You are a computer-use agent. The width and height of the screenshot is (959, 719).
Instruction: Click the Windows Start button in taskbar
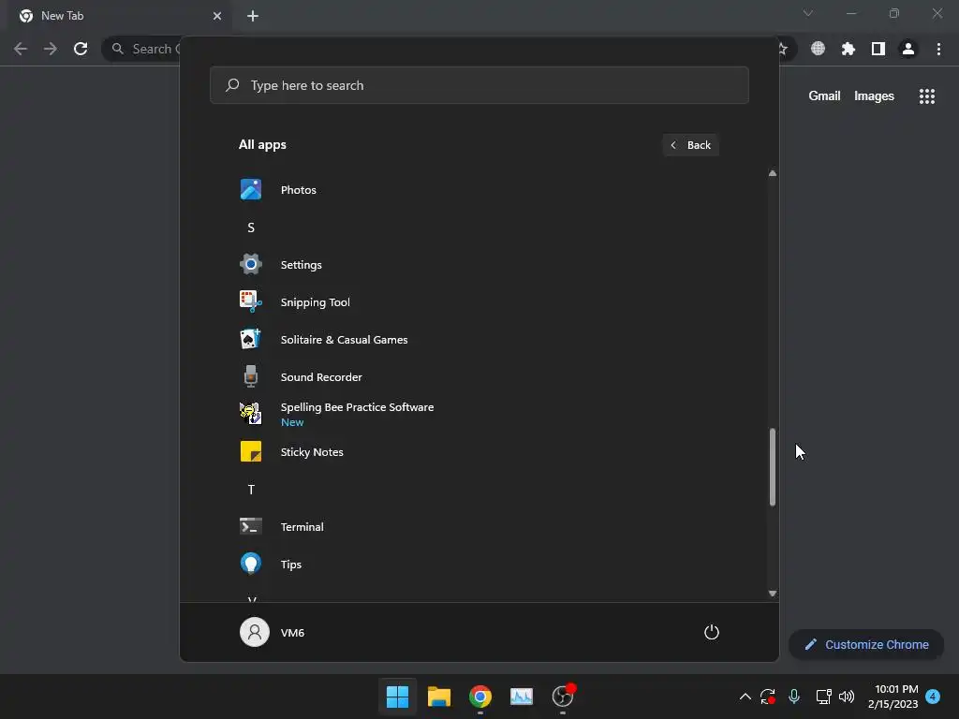pyautogui.click(x=397, y=696)
